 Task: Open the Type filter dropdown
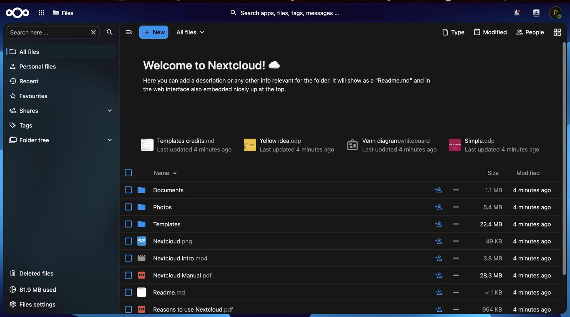[453, 32]
